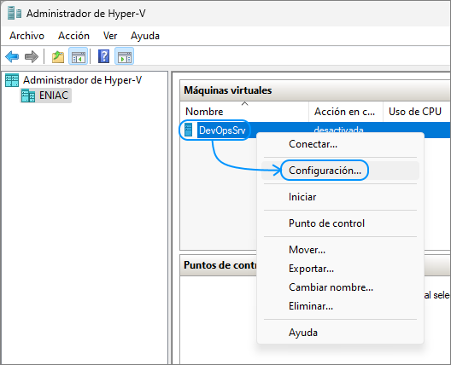Viewport: 451px width, 365px height.
Task: Click the Up one level folder icon
Action: 58,56
